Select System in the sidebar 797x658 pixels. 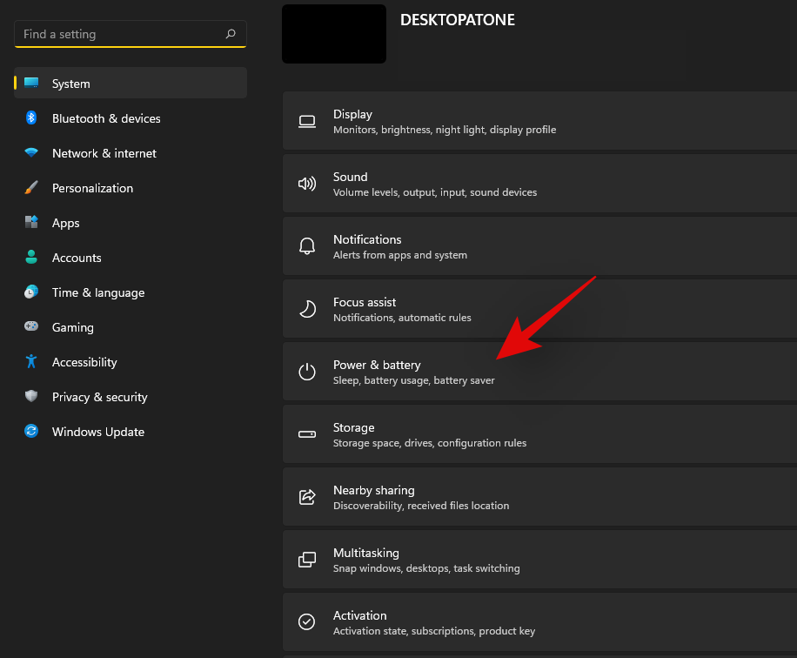(131, 84)
